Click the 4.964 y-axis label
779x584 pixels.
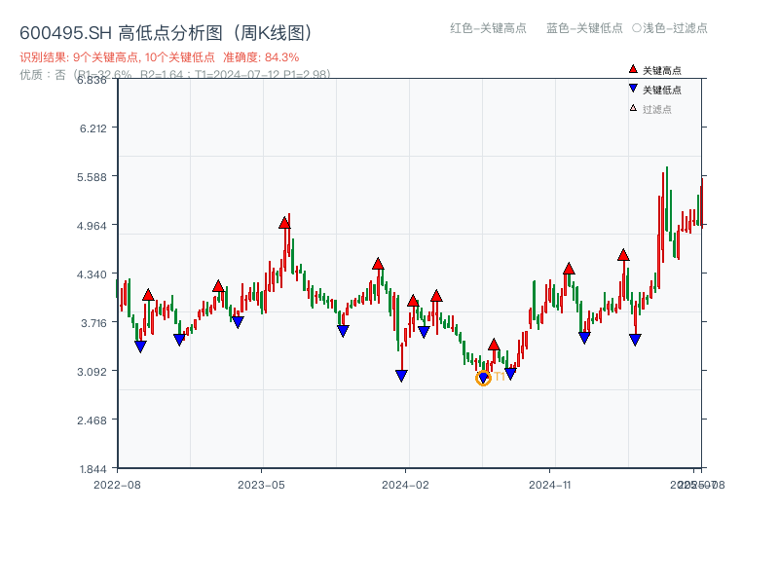click(92, 226)
